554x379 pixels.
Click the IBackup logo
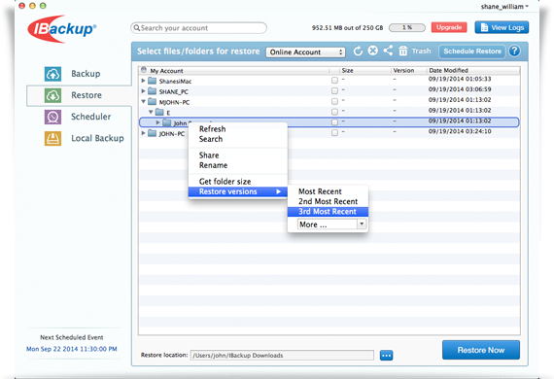point(62,29)
